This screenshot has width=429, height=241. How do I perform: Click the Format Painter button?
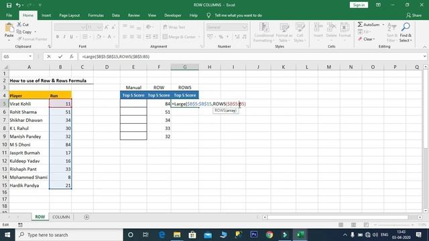32,39
